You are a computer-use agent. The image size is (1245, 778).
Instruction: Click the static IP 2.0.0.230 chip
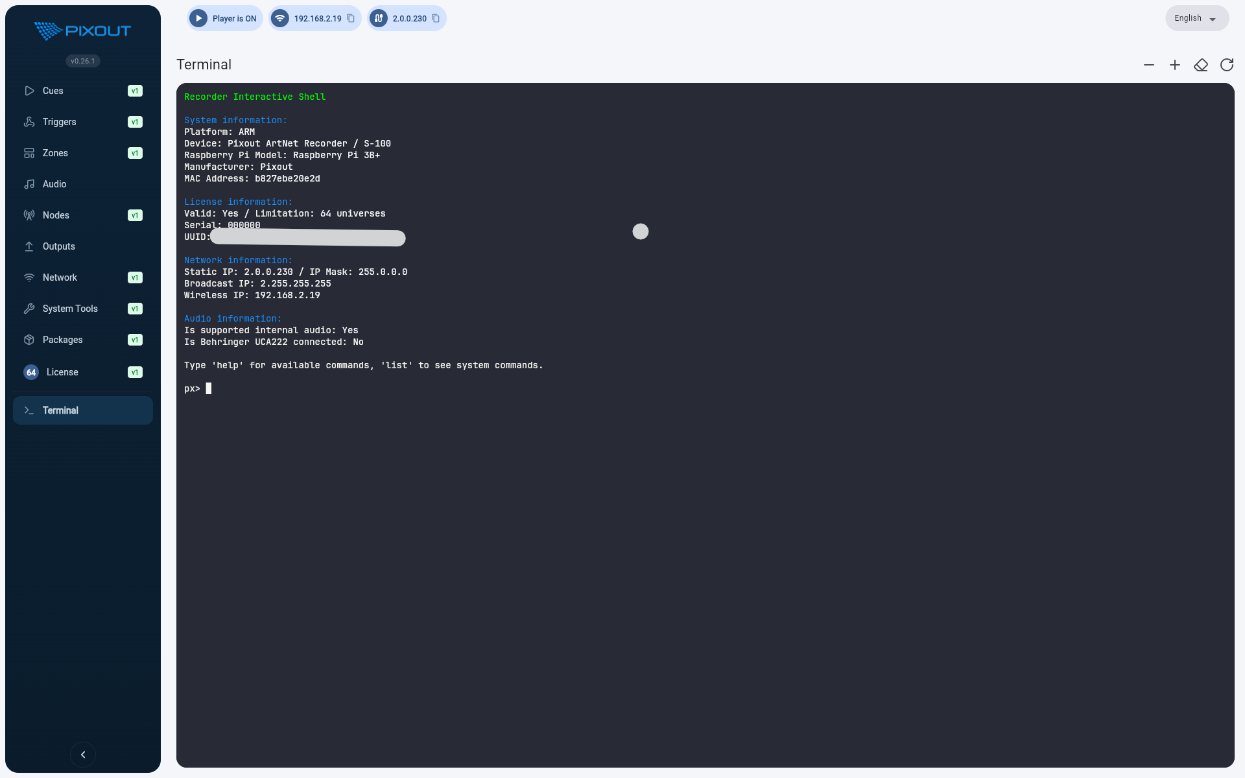[407, 18]
